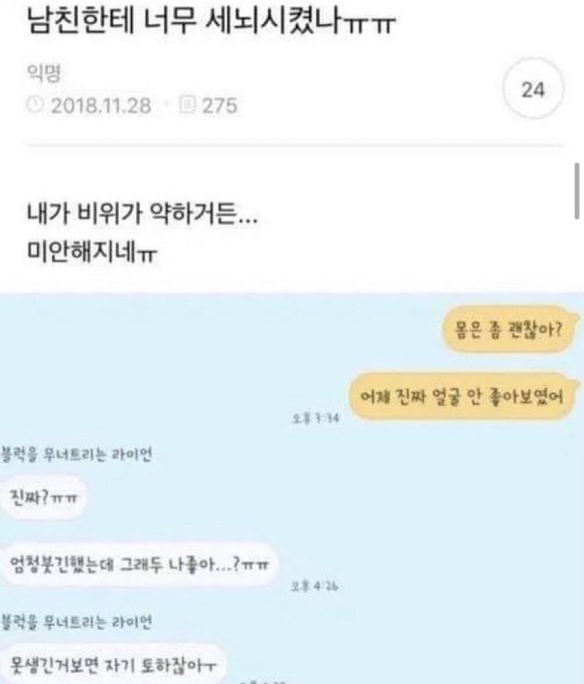Tap the white bubble 못생긴거보면 자기 토하잖아
This screenshot has width=584, height=684.
point(113,664)
